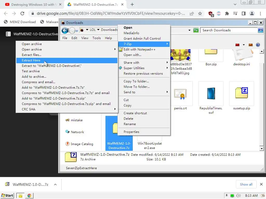Click Chrome back arrow
The image size is (266, 199).
tap(6, 13)
